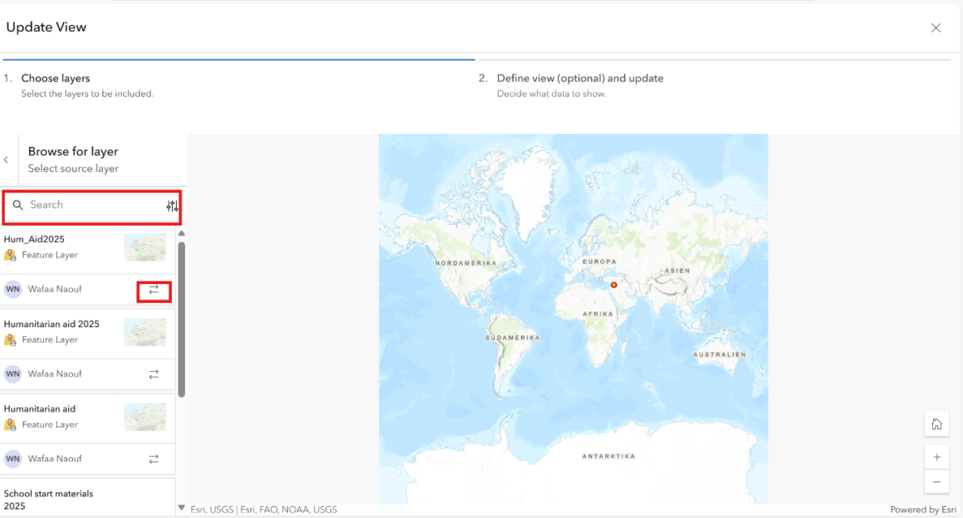Zoom in on the map
963x518 pixels.
pyautogui.click(x=936, y=457)
